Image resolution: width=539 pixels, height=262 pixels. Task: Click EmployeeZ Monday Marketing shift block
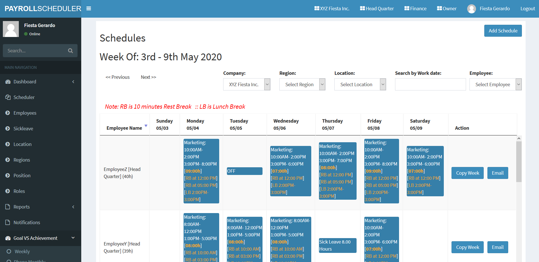[201, 171]
